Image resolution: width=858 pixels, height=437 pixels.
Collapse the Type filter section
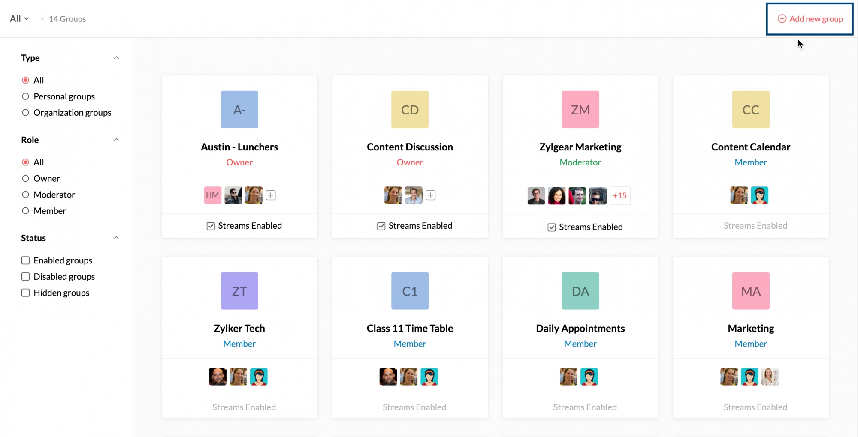click(x=116, y=58)
